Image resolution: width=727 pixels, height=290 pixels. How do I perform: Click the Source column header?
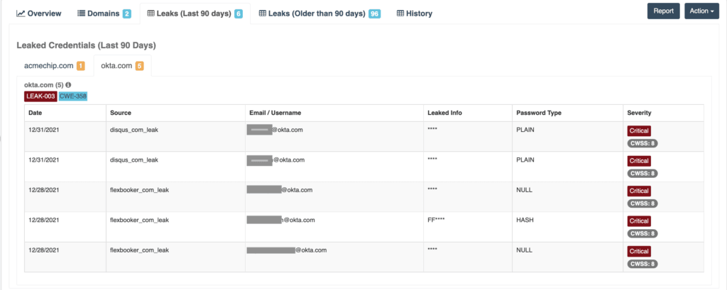click(x=121, y=113)
